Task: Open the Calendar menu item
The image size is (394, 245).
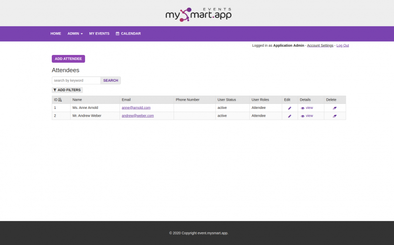Action: click(128, 34)
